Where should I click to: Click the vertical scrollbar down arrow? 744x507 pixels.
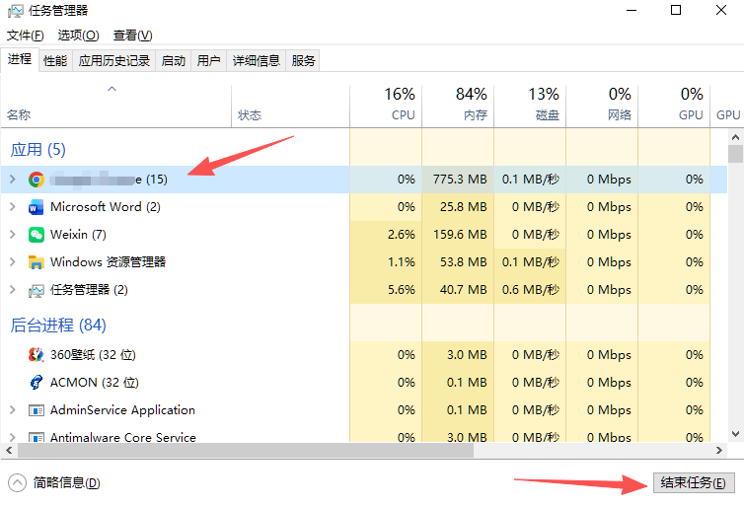(735, 434)
